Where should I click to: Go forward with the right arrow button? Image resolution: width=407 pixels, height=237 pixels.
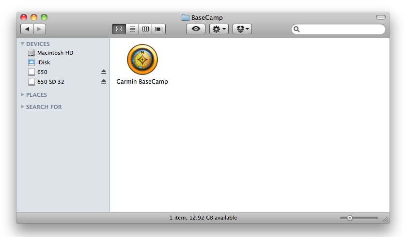40,29
